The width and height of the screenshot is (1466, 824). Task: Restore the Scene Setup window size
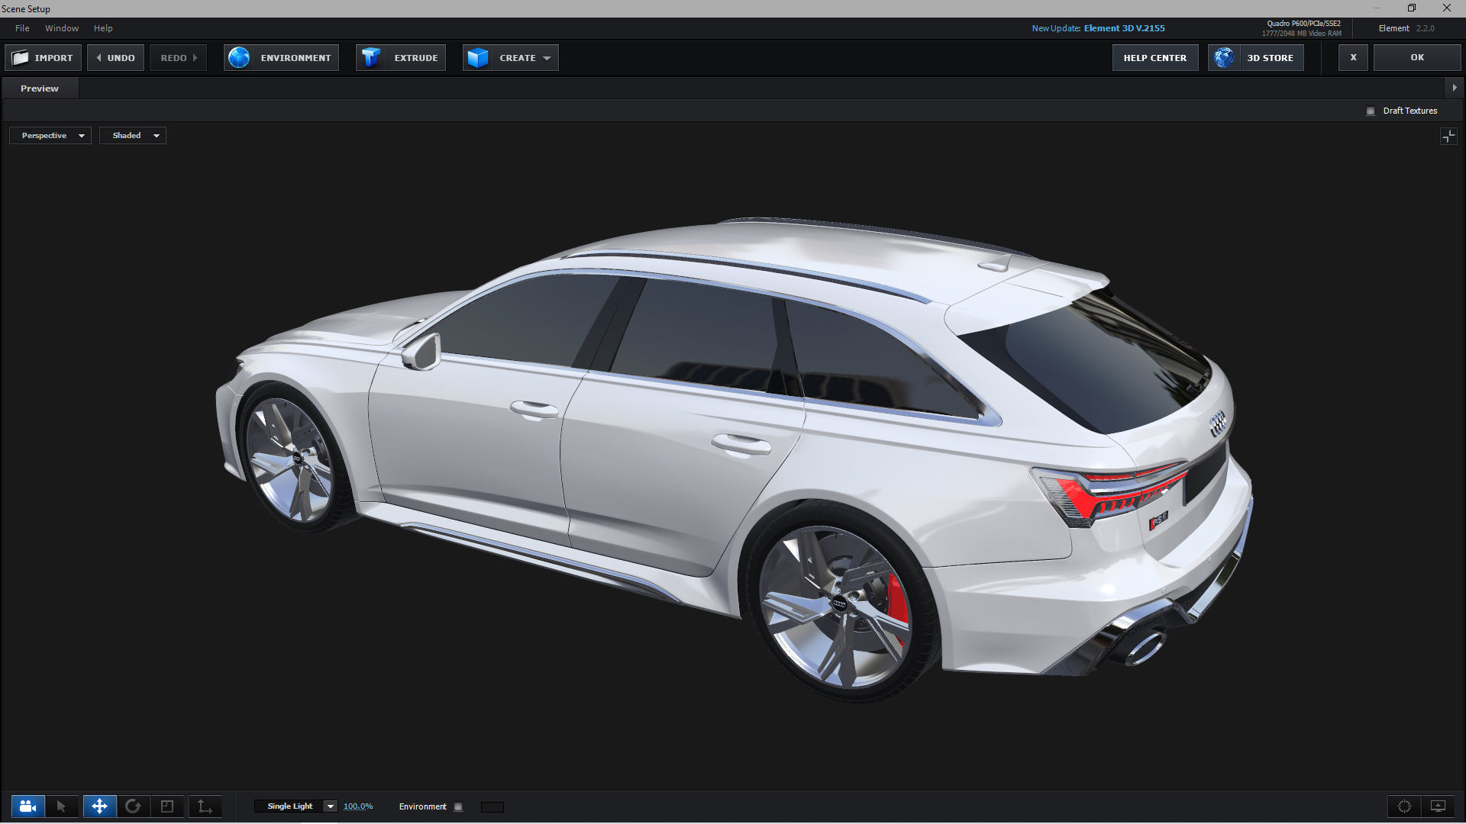pos(1412,8)
